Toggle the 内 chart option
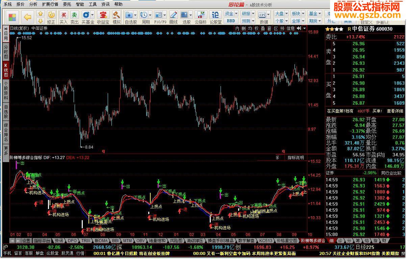Screen dimensions: 407x259 pos(238,28)
